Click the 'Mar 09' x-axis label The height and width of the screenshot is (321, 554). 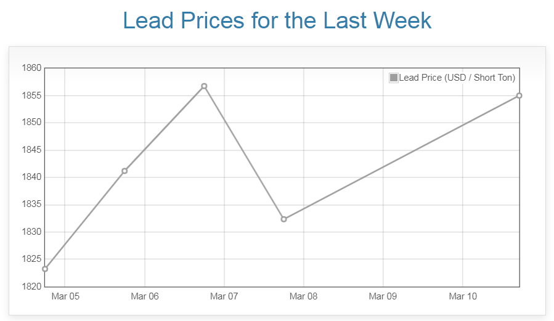(x=383, y=296)
